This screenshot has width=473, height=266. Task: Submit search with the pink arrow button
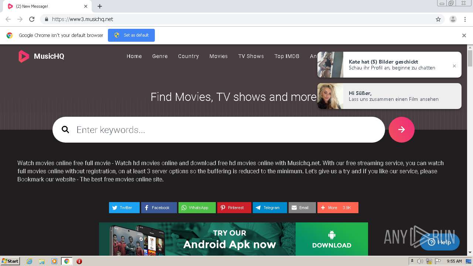point(402,130)
